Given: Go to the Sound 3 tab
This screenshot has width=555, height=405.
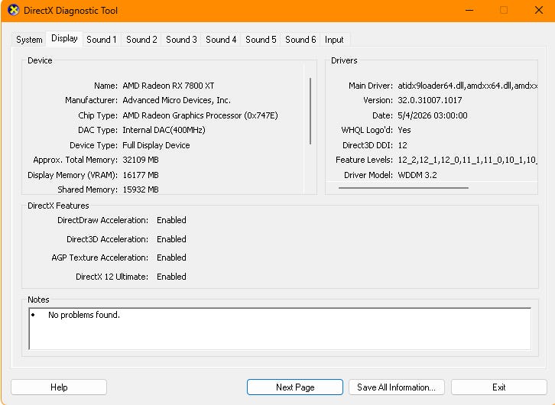Looking at the screenshot, I should pyautogui.click(x=181, y=40).
